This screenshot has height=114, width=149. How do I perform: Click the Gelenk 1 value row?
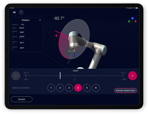point(18,25)
